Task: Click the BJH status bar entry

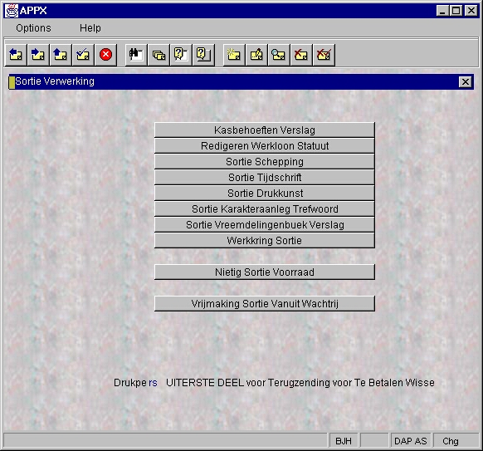Action: pyautogui.click(x=344, y=441)
